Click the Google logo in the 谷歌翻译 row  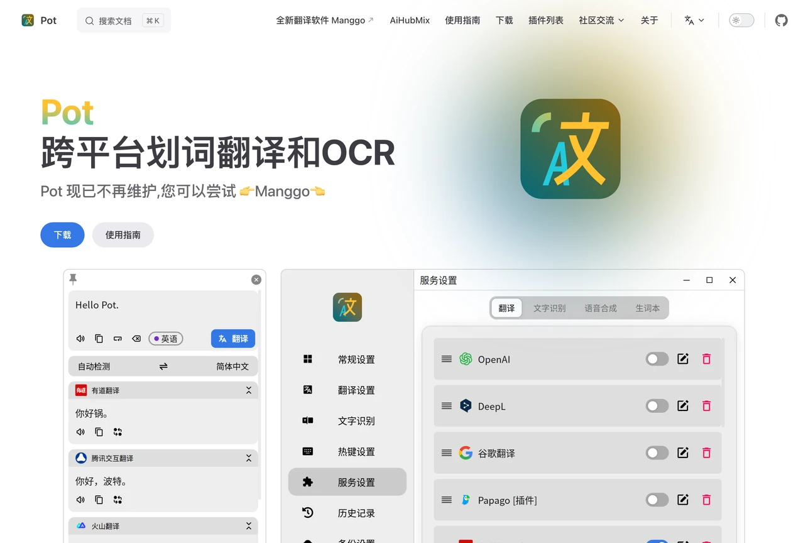(x=466, y=452)
